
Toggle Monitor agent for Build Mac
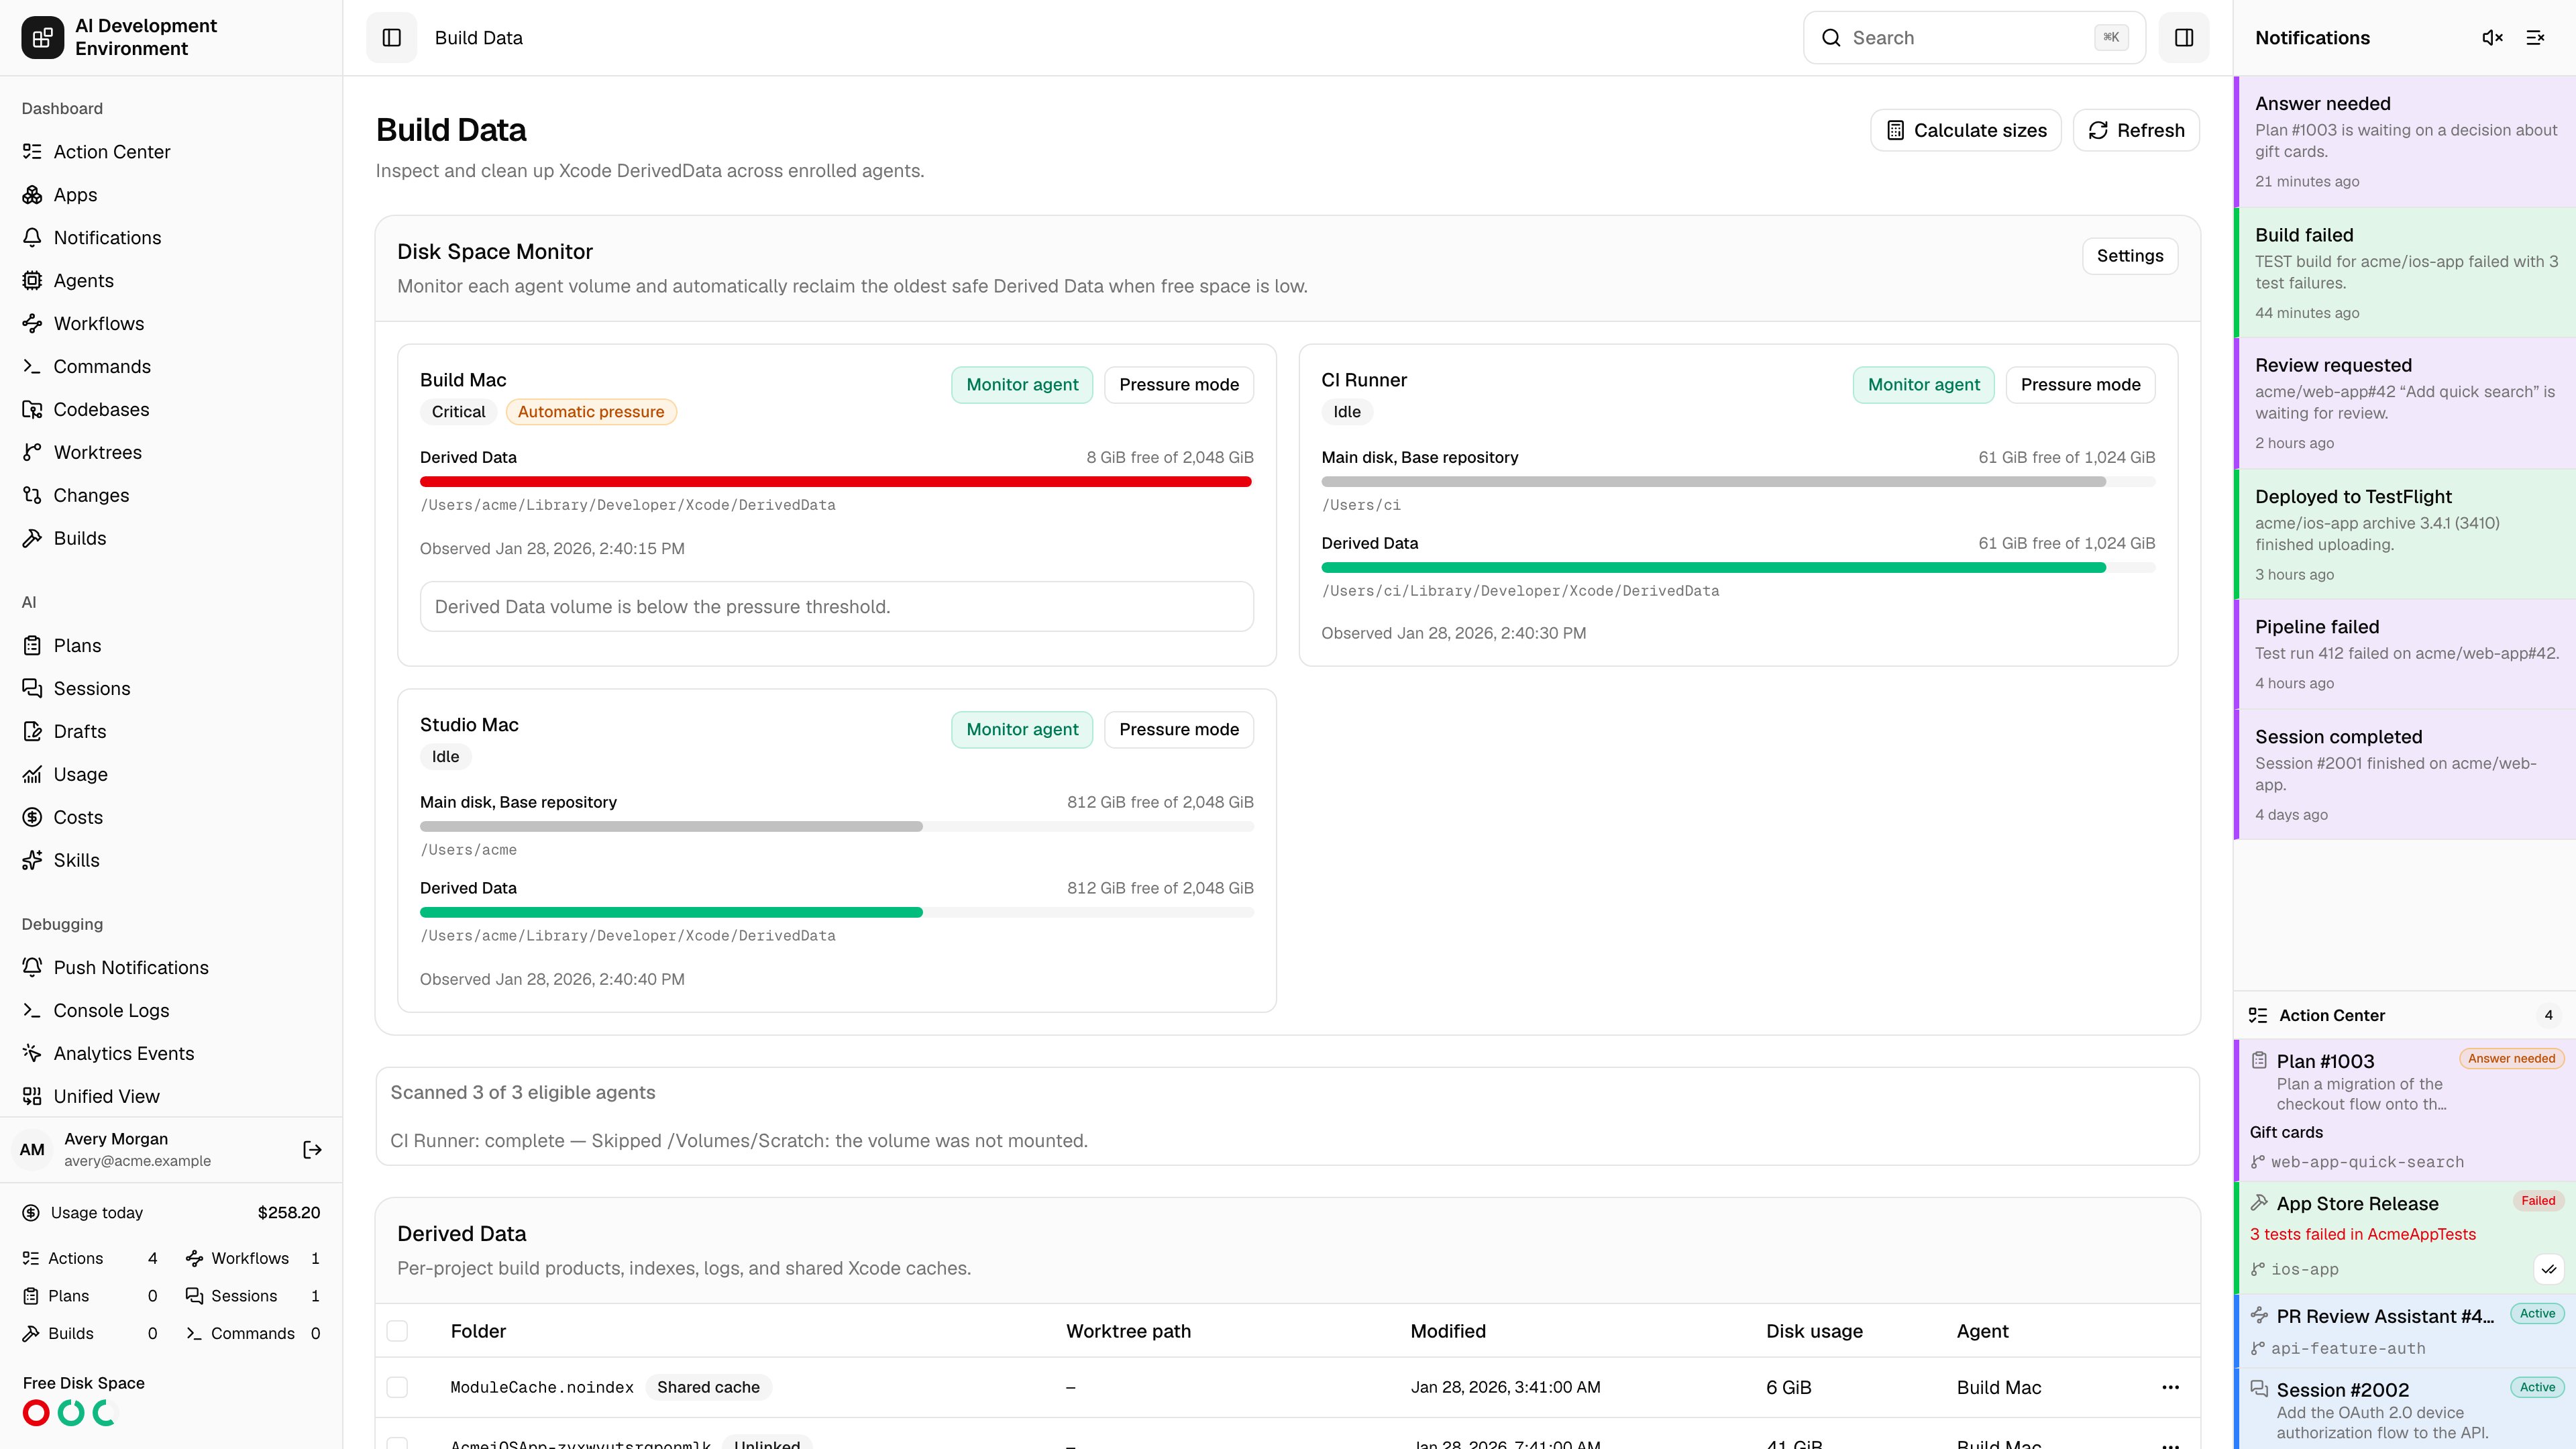coord(1021,385)
